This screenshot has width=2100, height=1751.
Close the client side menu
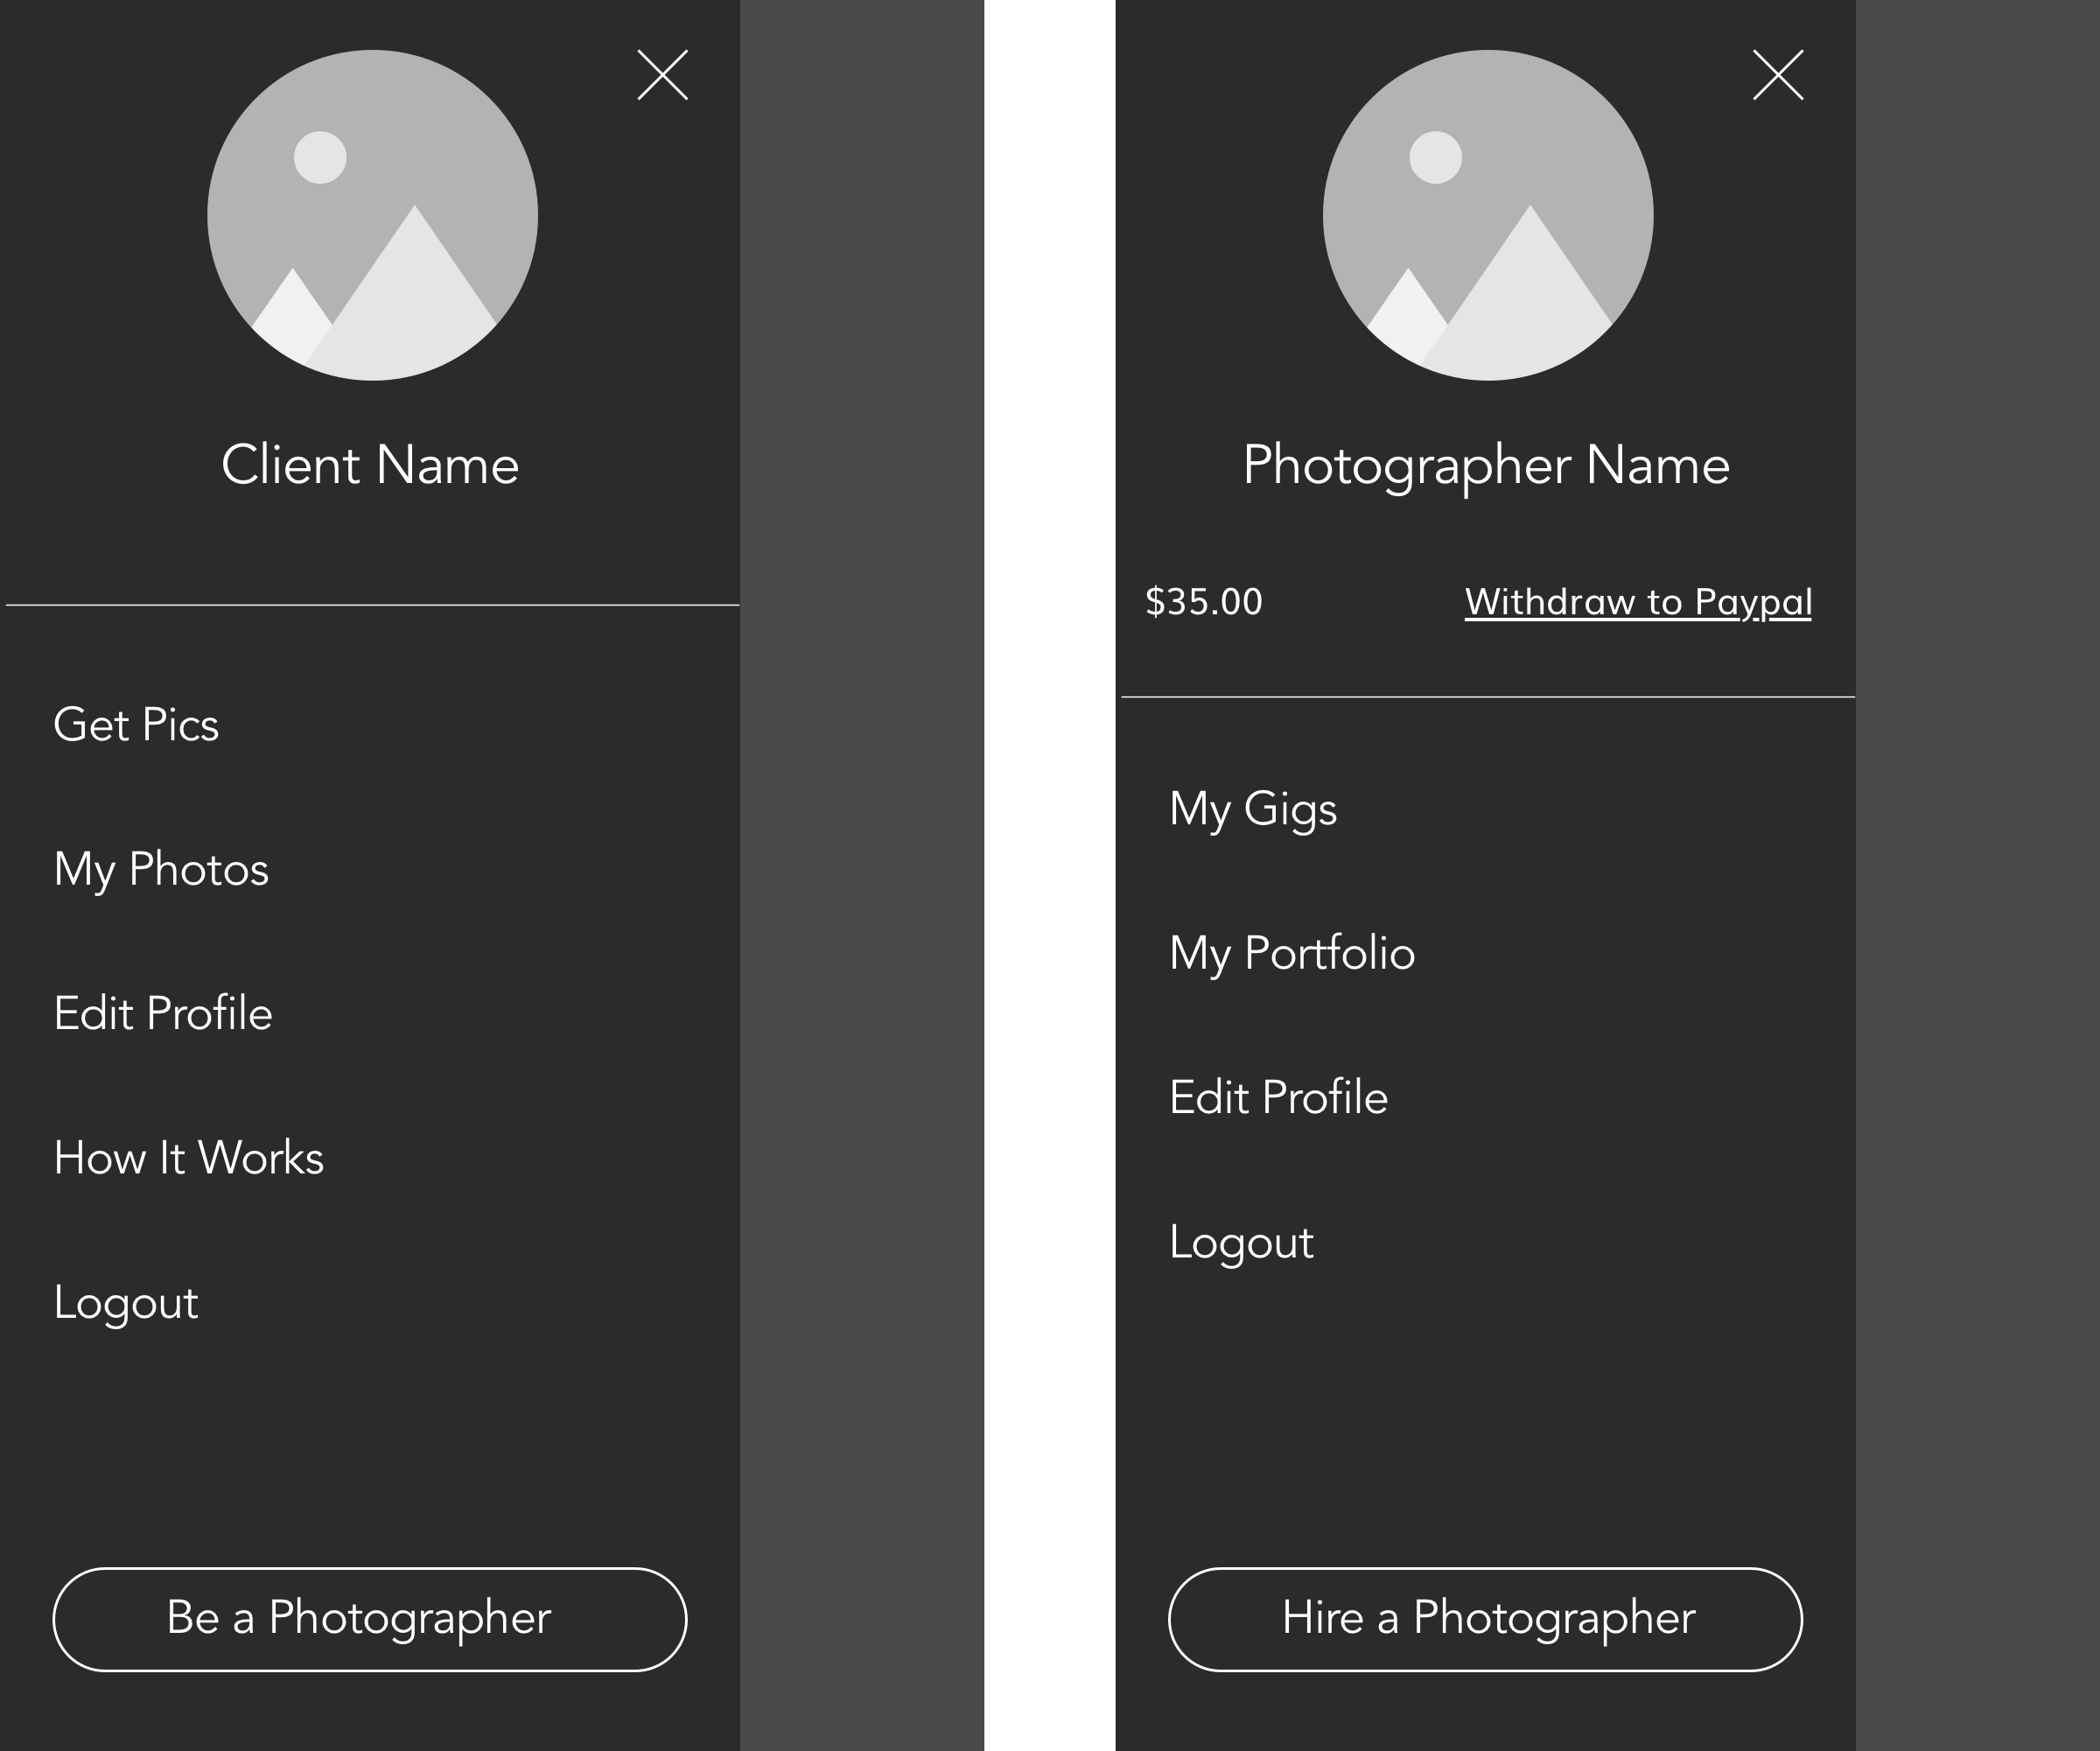662,75
